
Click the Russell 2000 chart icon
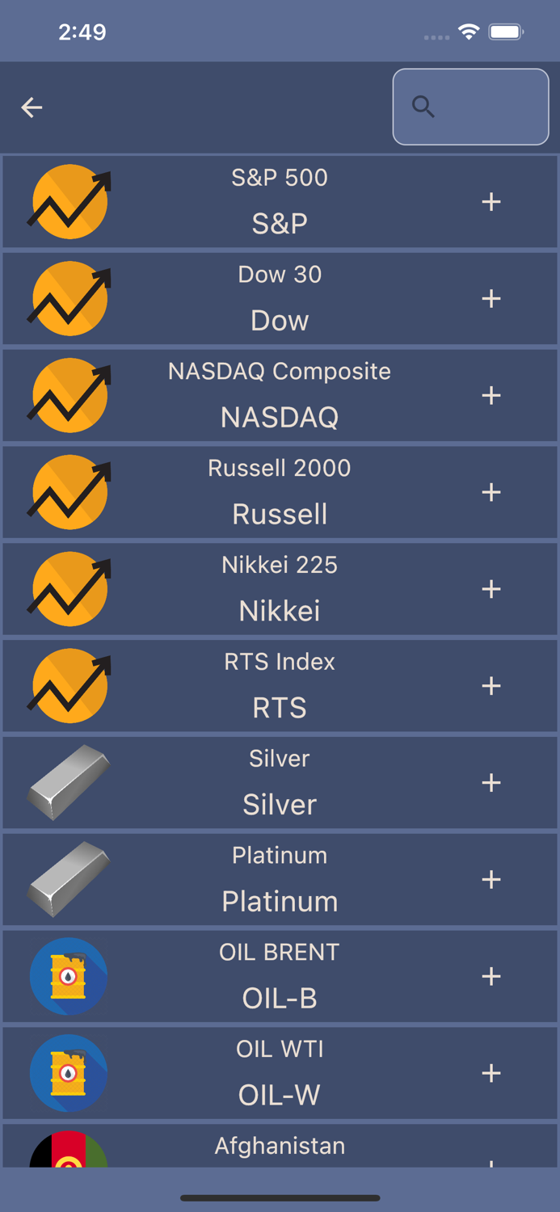(69, 492)
